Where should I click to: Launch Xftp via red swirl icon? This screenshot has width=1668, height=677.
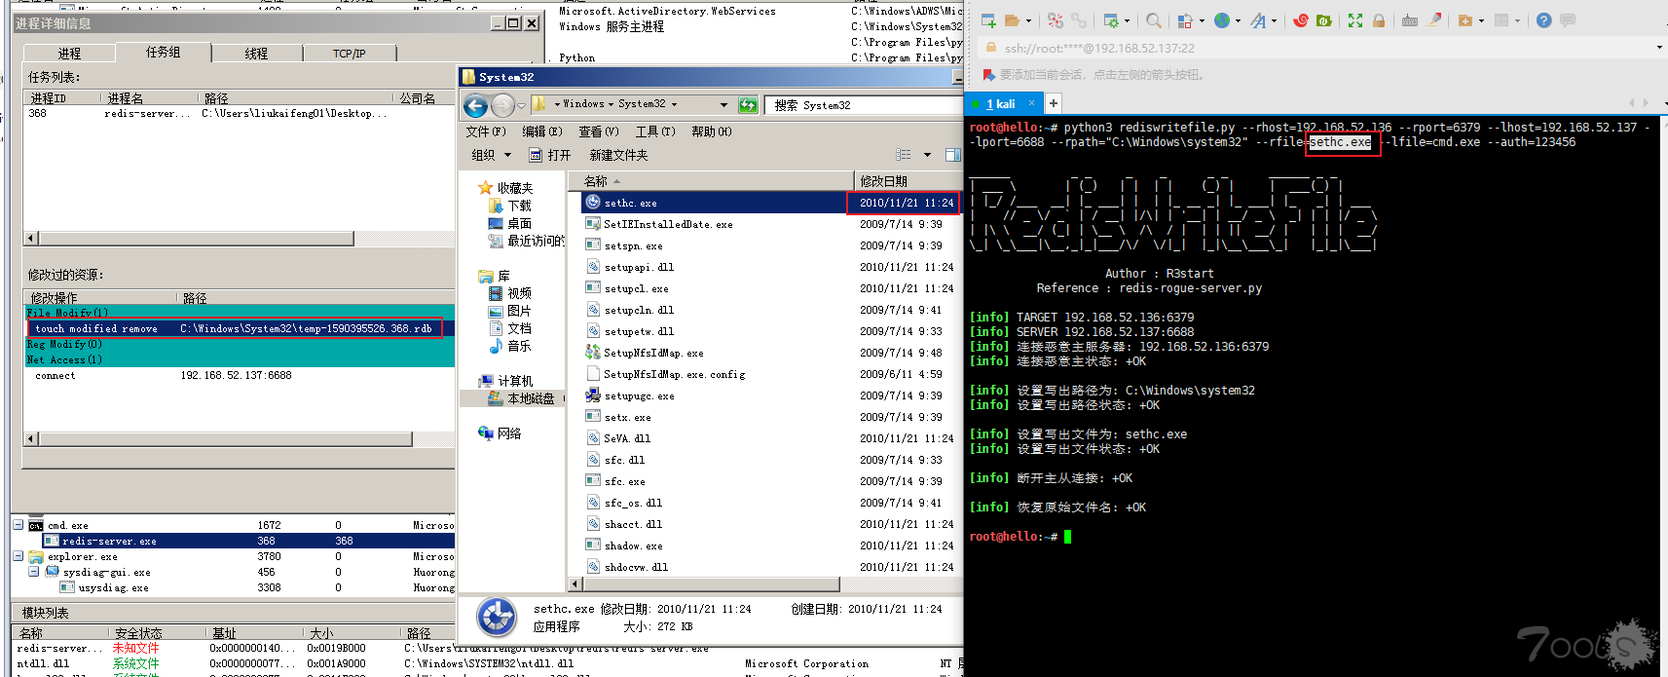1301,20
